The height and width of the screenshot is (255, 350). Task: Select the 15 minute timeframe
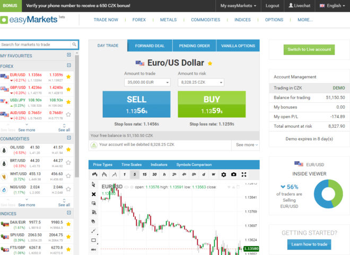144,174
